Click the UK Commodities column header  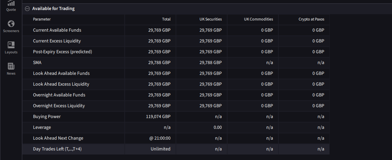tap(258, 19)
